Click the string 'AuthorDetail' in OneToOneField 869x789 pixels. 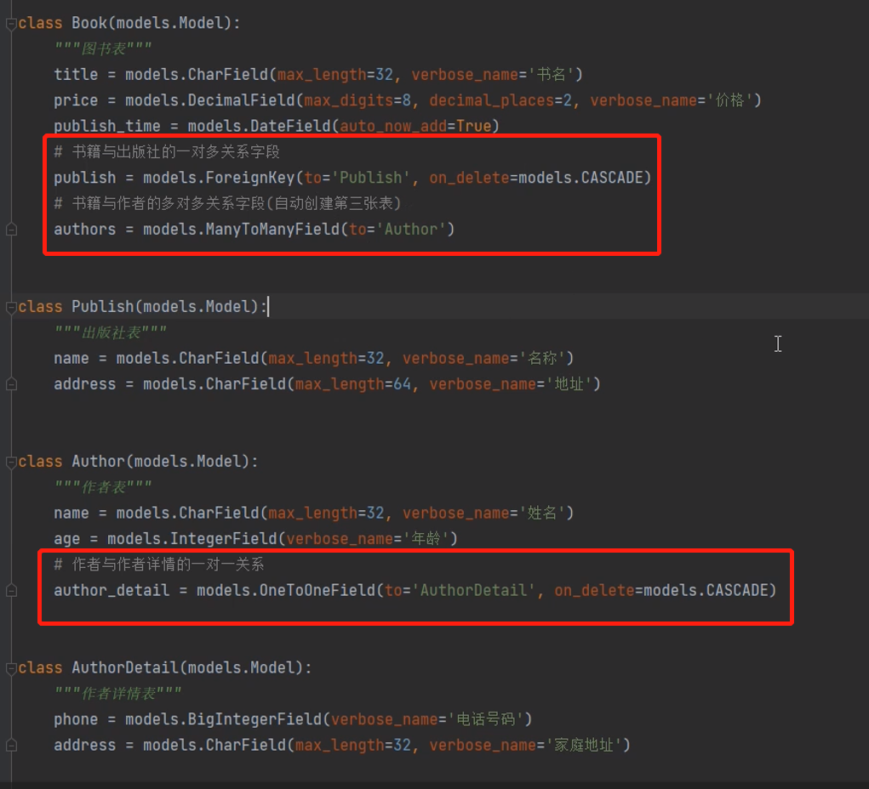pos(474,590)
